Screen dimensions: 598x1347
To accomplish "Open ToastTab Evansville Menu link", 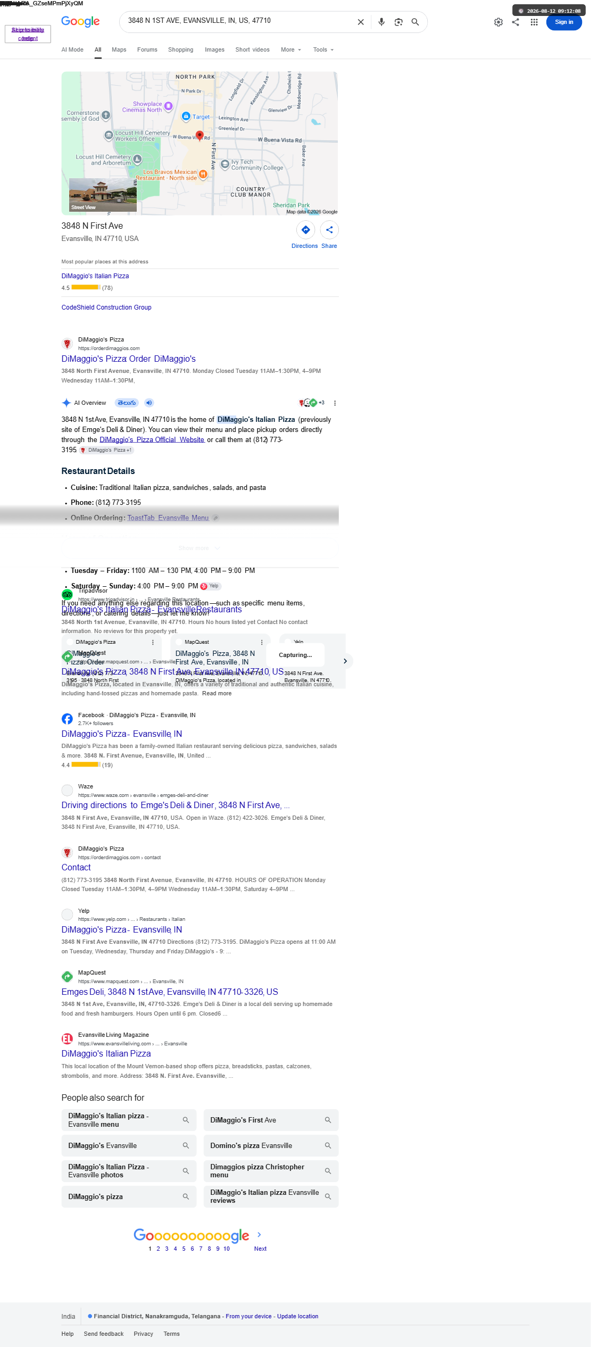I will pyautogui.click(x=168, y=518).
